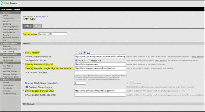Screen dimensions: 205x112
Task: Click the Identity Provider Entity Id field
Action: coord(100,64)
